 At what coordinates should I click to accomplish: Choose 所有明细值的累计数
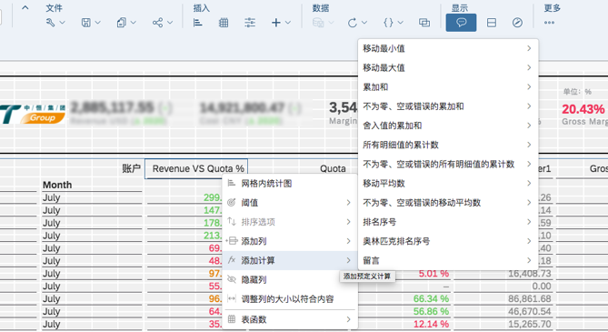click(x=448, y=145)
